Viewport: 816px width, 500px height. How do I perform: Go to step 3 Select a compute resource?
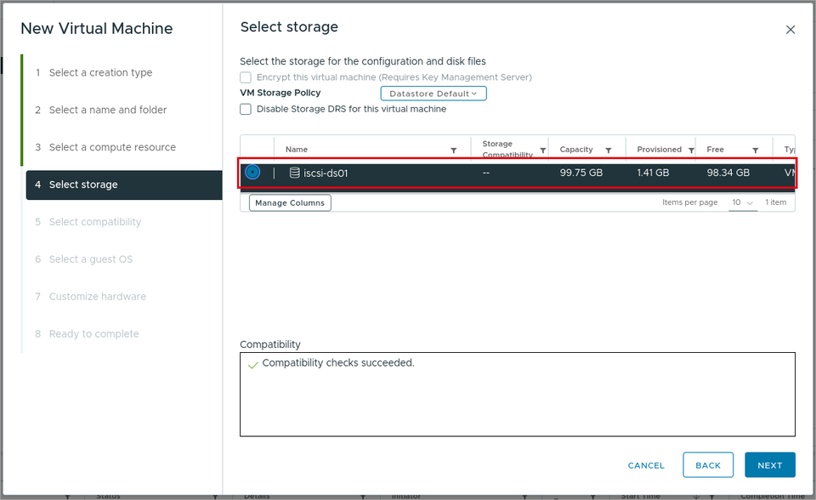(112, 147)
